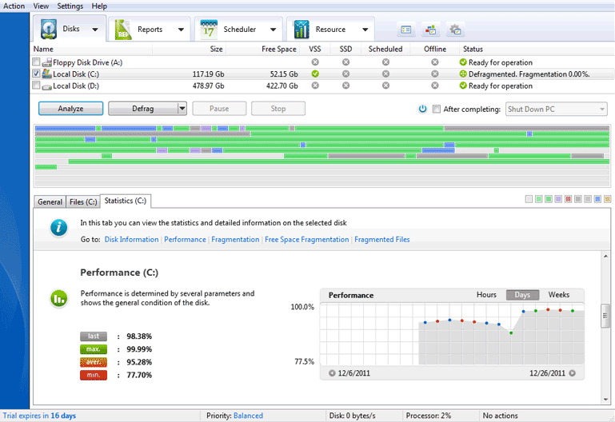Check the Floppy Disk Drive (A:) checkbox

coord(36,62)
